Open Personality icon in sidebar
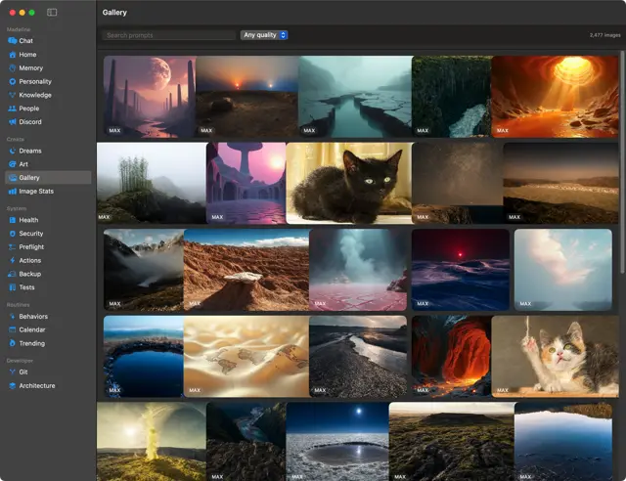Viewport: 626px width, 481px height. (x=13, y=81)
